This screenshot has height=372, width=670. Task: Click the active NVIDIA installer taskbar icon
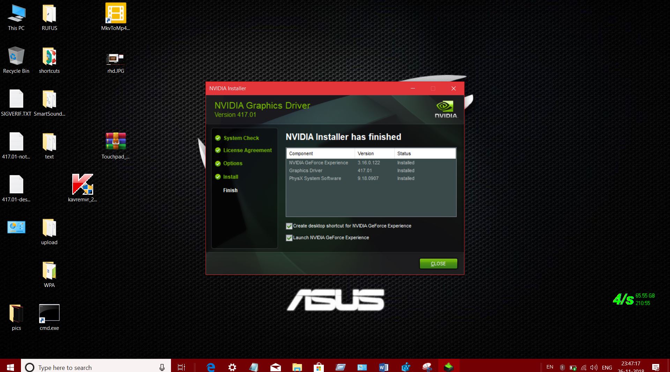(448, 366)
